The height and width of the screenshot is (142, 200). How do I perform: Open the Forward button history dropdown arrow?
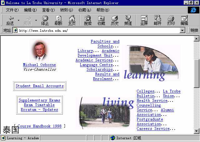[x=36, y=21]
